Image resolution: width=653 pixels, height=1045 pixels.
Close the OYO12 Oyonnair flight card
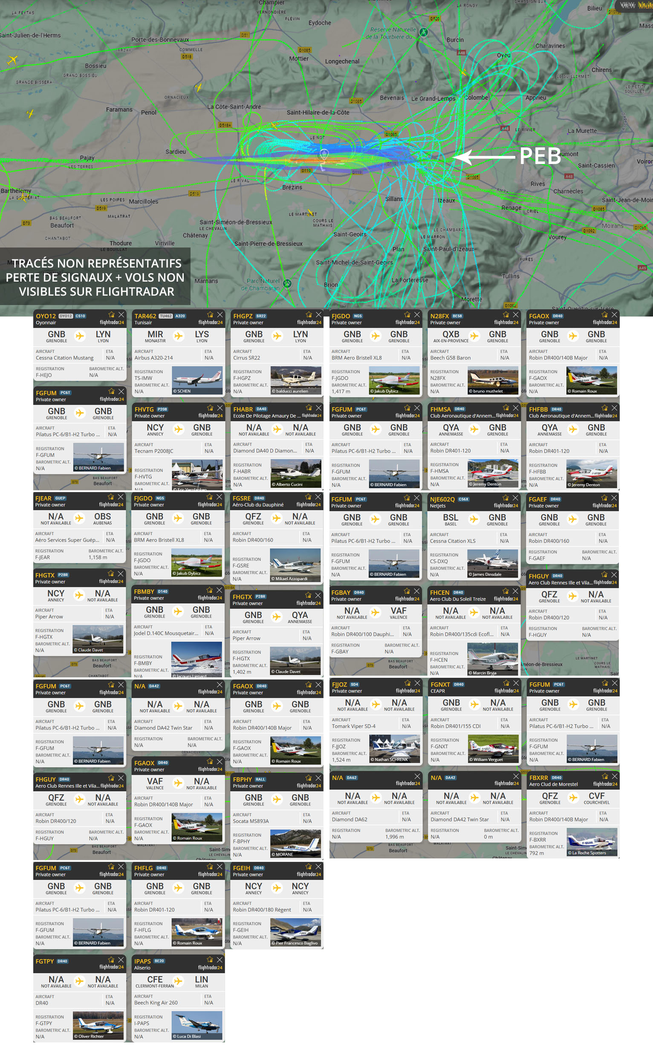121,315
